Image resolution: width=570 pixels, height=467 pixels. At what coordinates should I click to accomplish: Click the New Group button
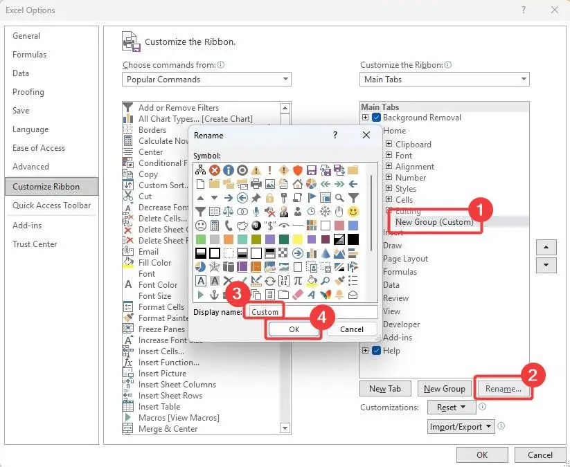click(x=444, y=389)
